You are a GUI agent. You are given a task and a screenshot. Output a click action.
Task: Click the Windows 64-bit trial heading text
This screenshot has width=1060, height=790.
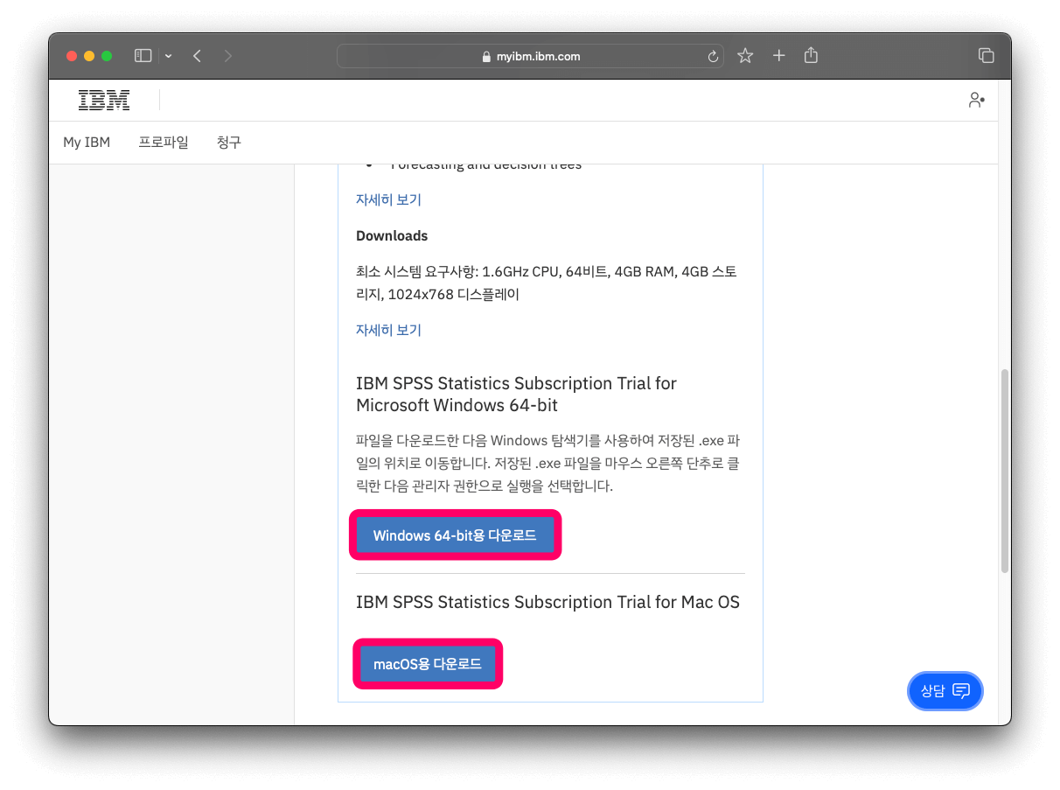[x=516, y=395]
